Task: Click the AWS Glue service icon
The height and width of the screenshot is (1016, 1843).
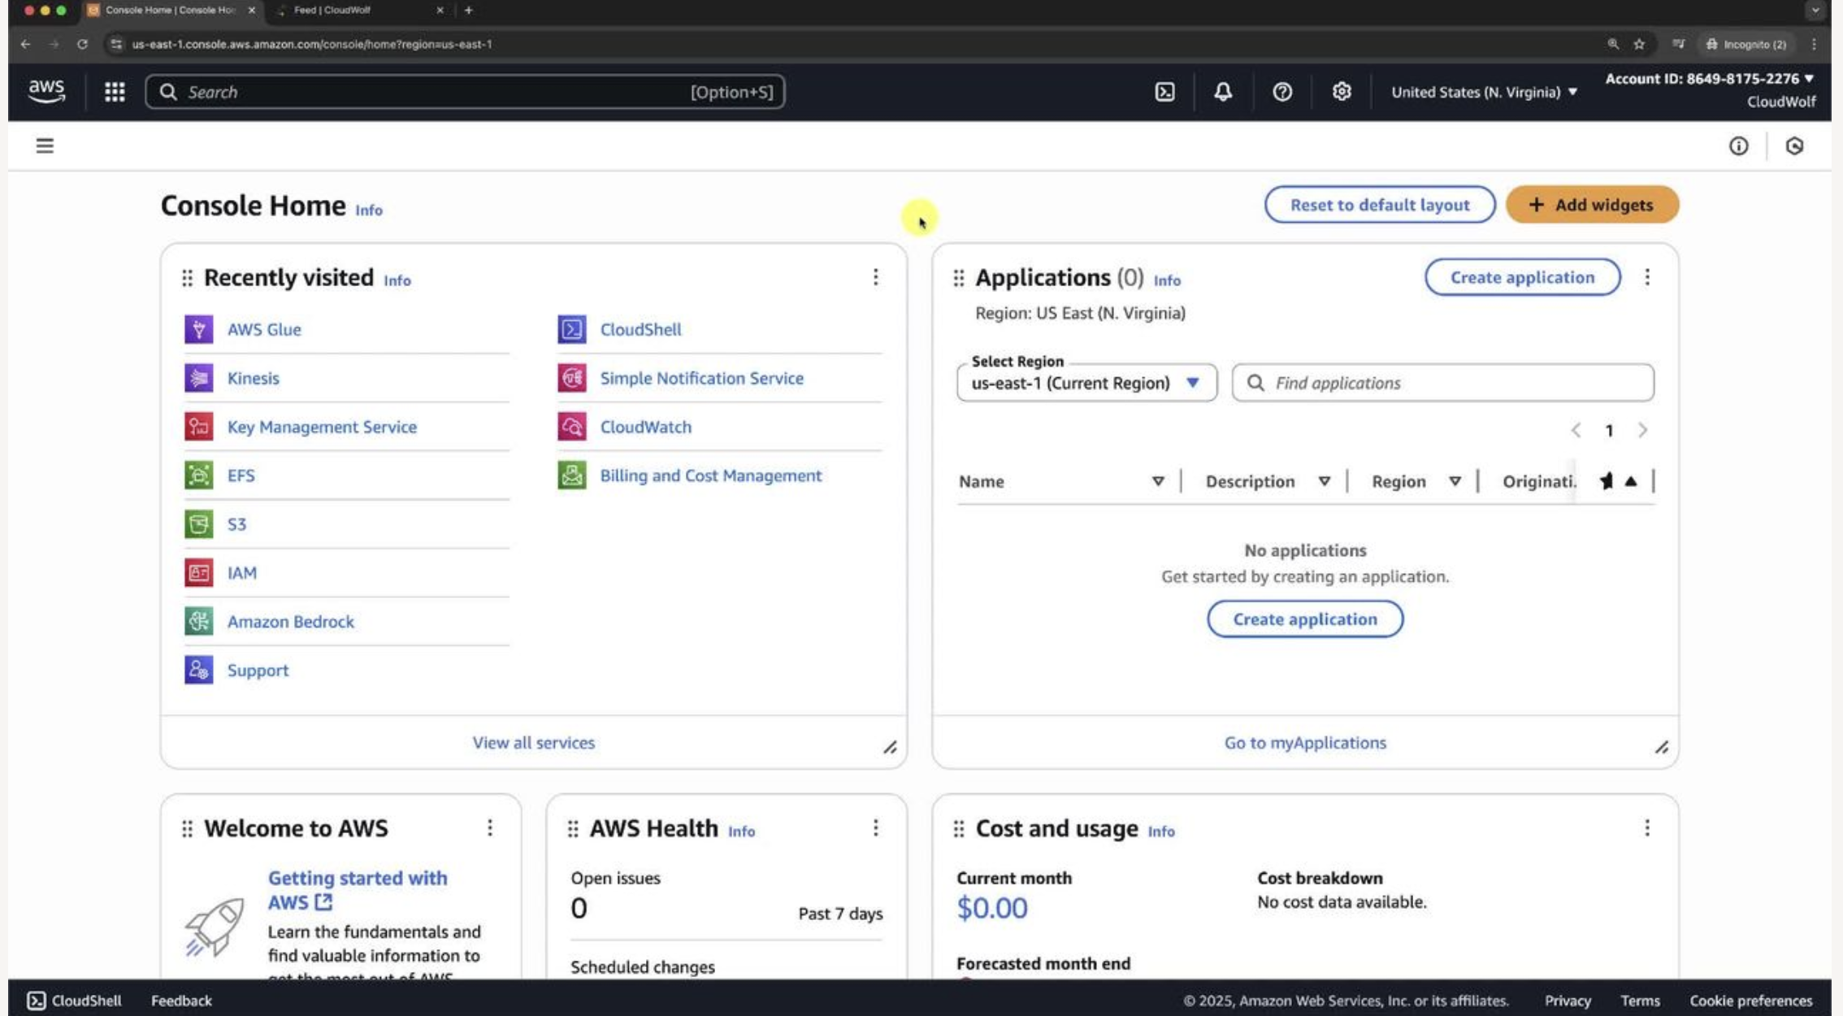Action: pos(198,329)
